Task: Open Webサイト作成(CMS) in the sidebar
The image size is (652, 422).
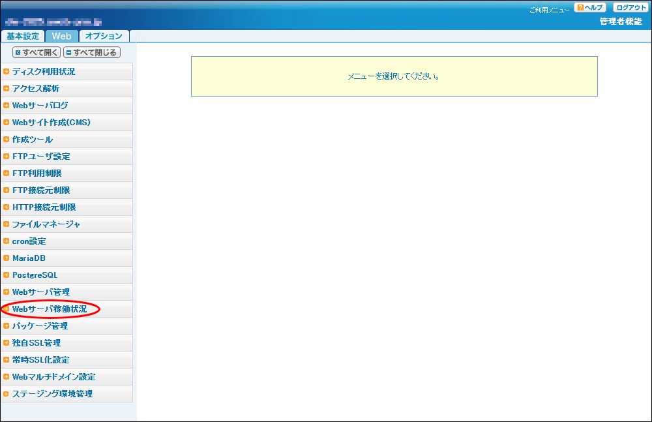Action: (x=51, y=123)
